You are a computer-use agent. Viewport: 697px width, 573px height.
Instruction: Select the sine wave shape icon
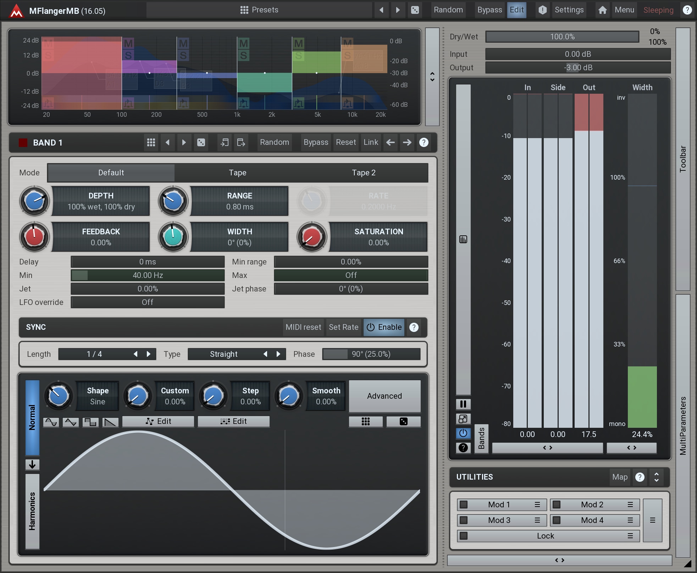[x=51, y=422]
